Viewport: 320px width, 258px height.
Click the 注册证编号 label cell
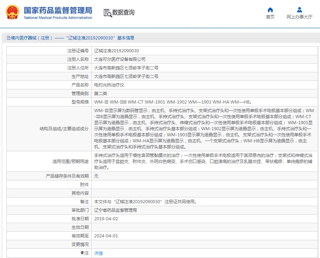click(x=49, y=51)
